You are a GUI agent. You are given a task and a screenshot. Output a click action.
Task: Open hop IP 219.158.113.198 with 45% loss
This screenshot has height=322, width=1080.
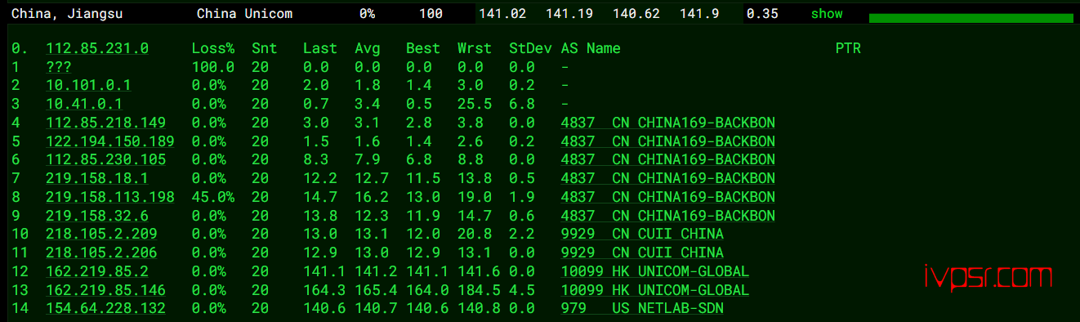pyautogui.click(x=110, y=198)
